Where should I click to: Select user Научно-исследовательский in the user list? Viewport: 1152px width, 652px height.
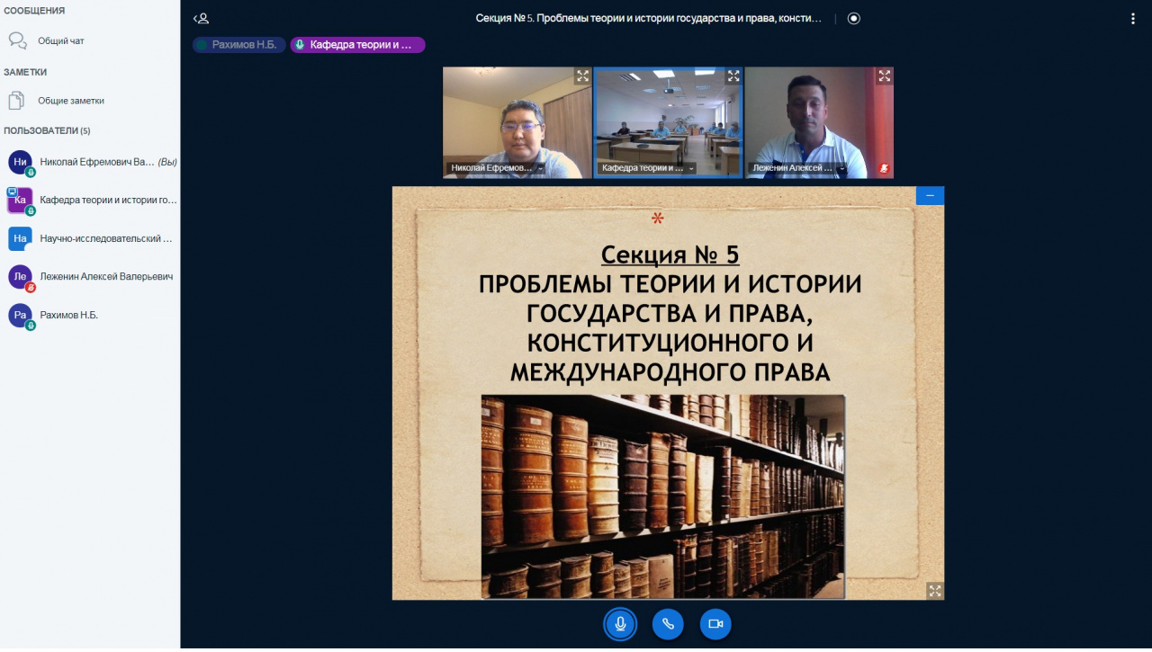[105, 238]
